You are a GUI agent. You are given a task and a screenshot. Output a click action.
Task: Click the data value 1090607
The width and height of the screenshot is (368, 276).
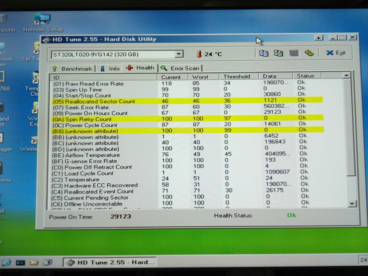(277, 172)
